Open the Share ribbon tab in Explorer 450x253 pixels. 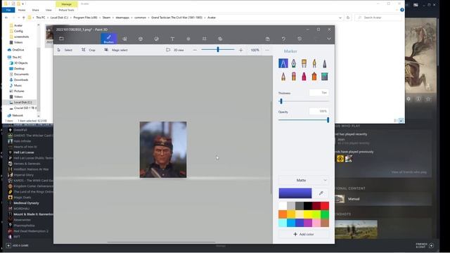click(36, 10)
